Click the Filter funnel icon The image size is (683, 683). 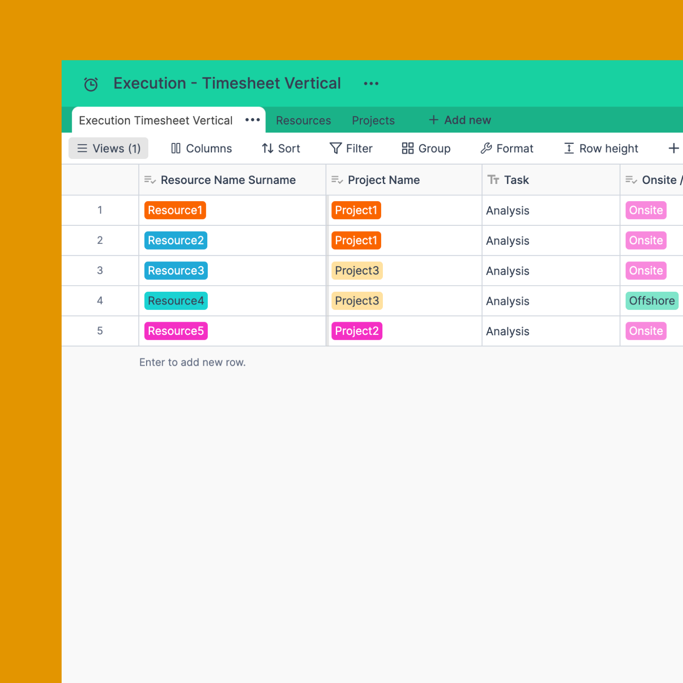[336, 148]
